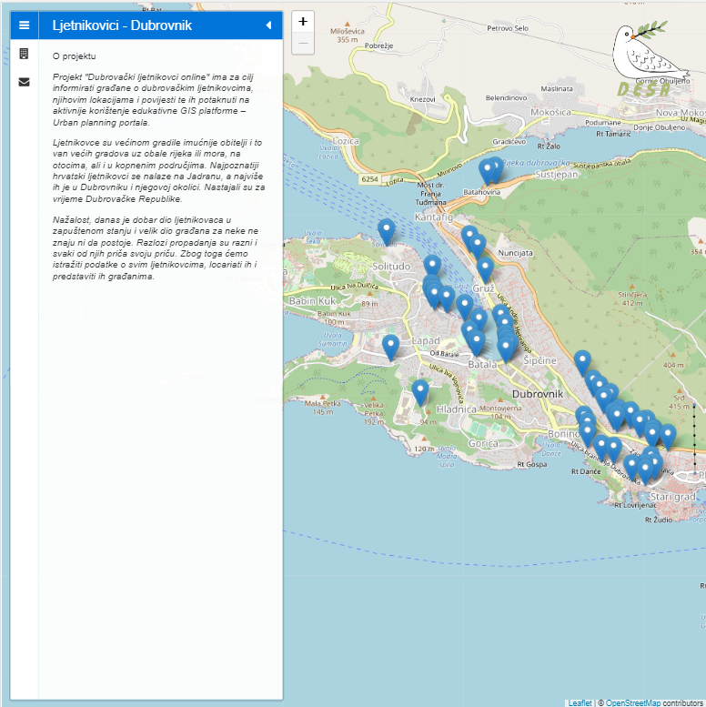The image size is (706, 707).
Task: Open the hamburger menu in sidebar header
Action: coord(25,25)
